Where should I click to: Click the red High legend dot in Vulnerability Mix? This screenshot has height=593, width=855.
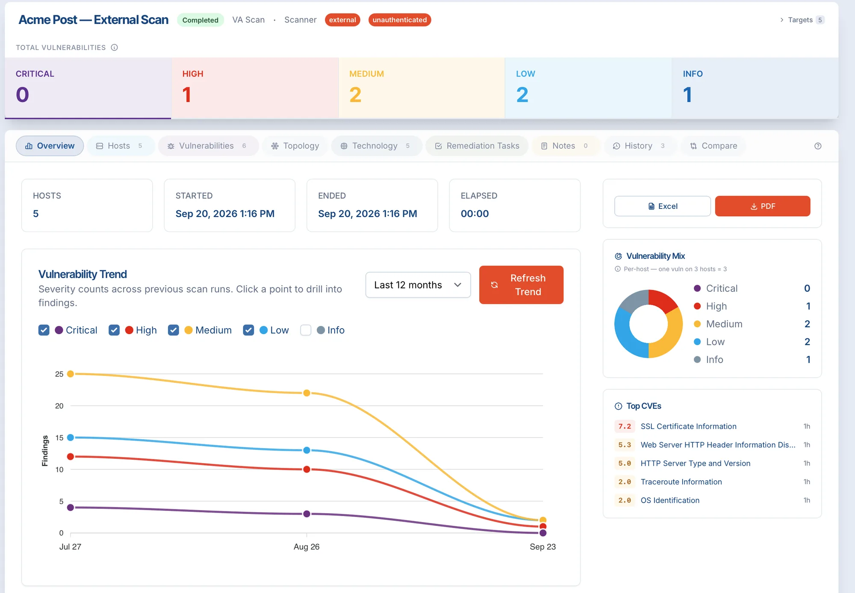tap(697, 306)
